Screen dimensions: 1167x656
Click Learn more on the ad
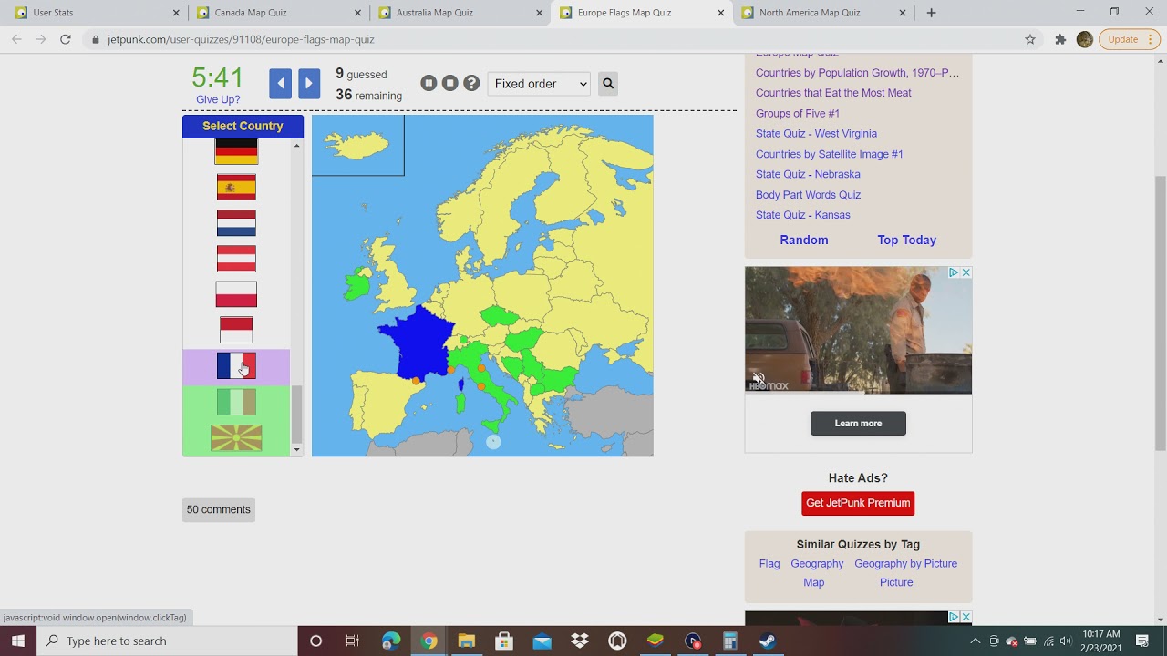point(858,424)
